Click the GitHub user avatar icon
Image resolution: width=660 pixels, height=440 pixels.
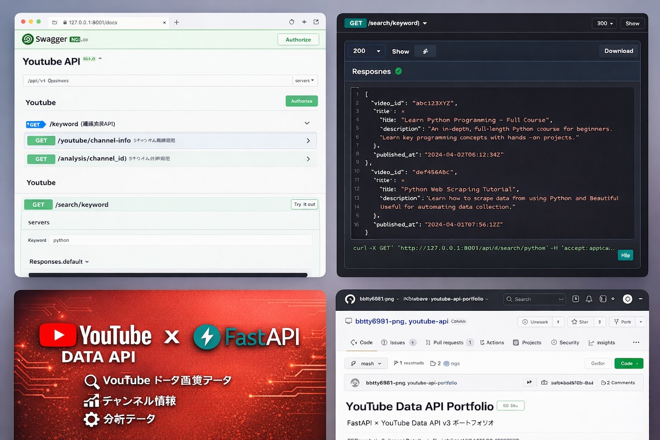[628, 299]
